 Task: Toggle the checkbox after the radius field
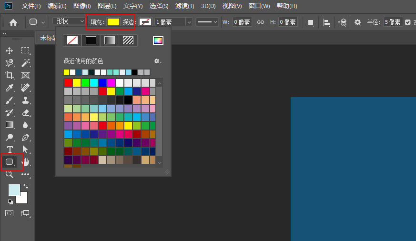[x=407, y=22]
